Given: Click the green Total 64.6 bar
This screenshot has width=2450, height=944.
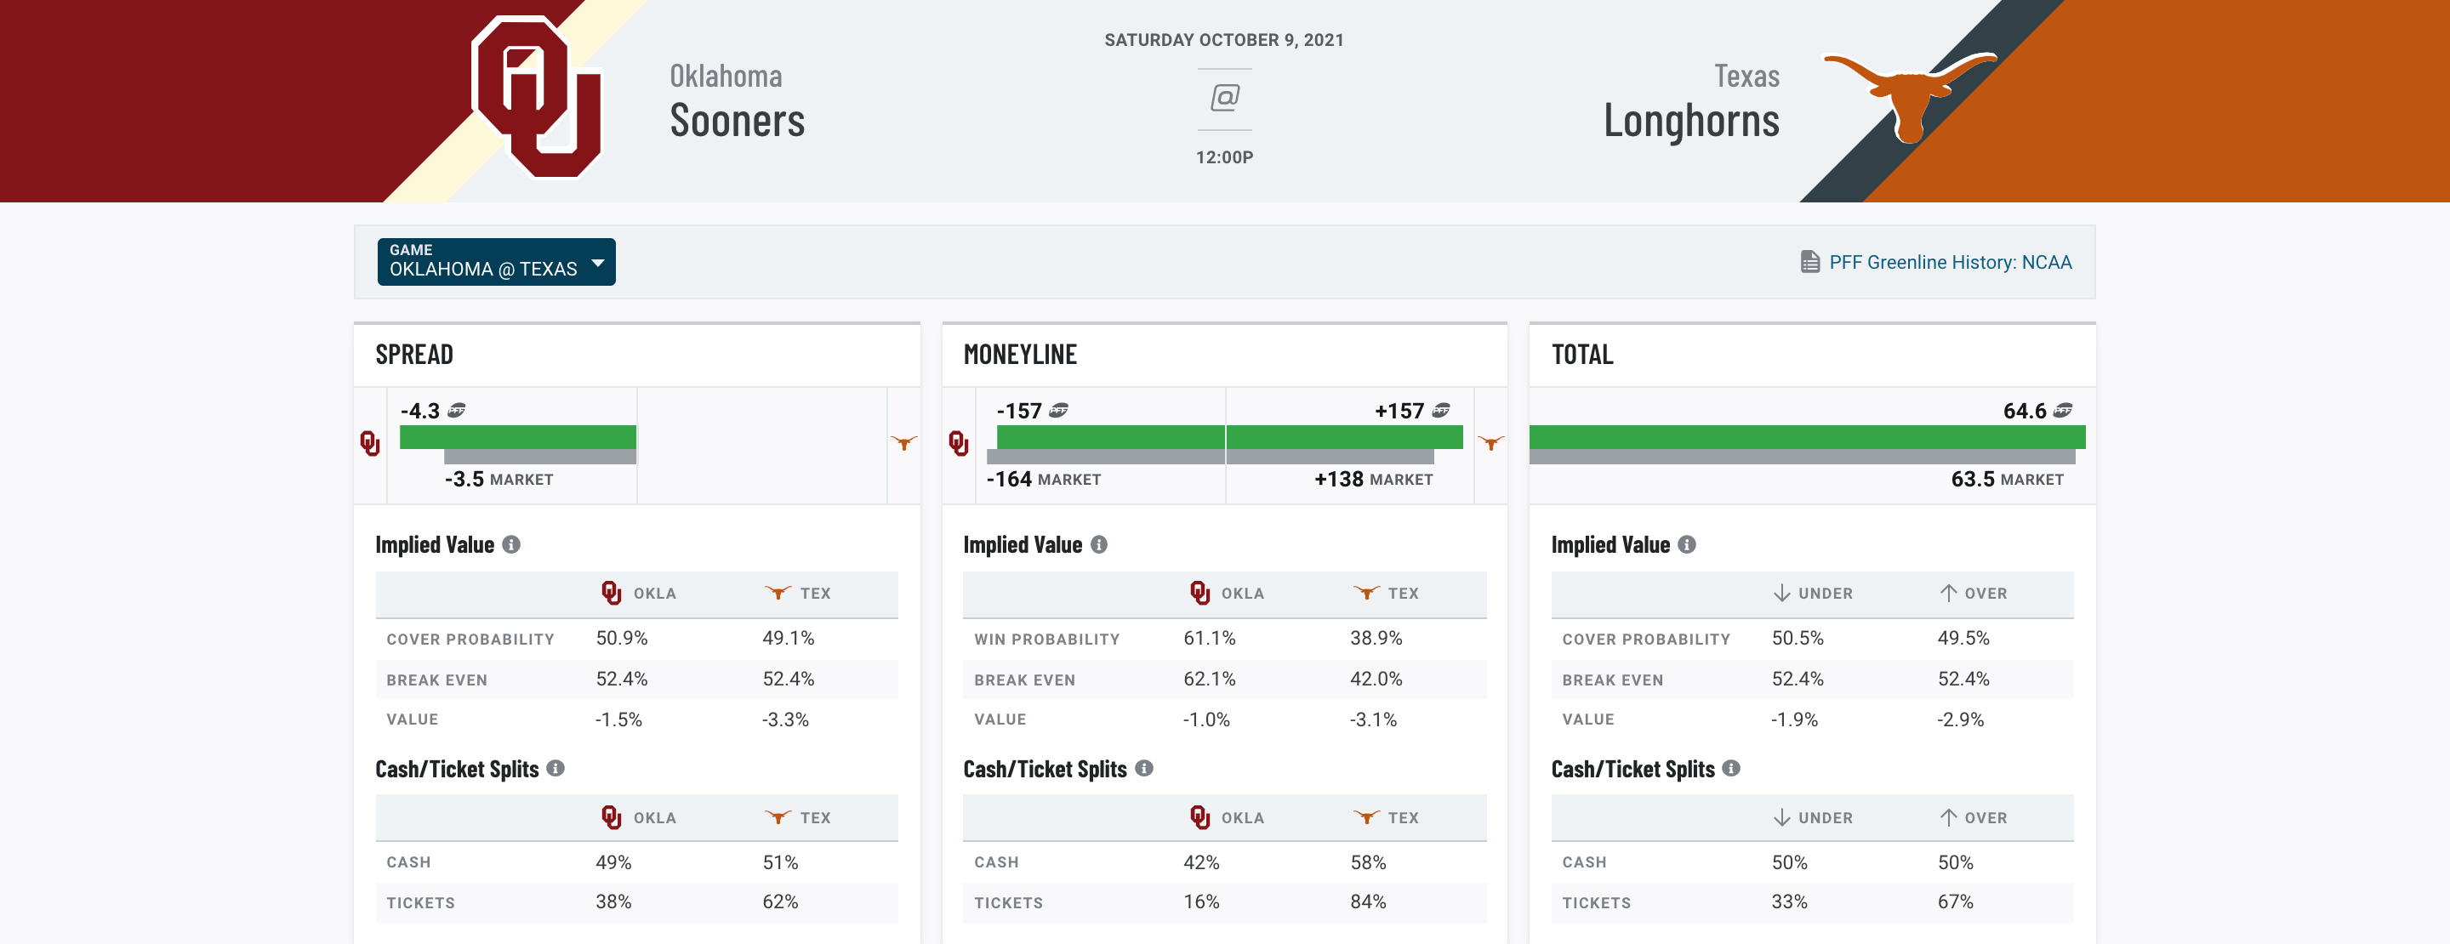Looking at the screenshot, I should point(1807,437).
